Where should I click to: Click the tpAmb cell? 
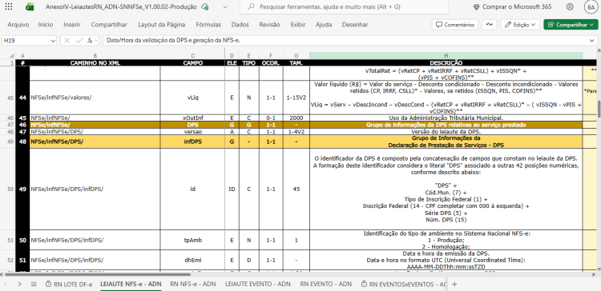click(193, 240)
